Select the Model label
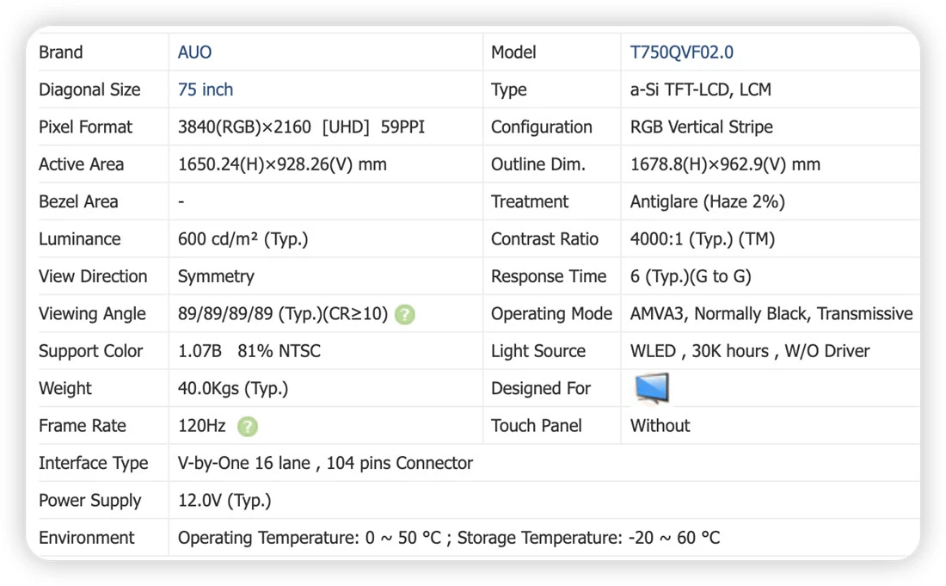 coord(513,52)
